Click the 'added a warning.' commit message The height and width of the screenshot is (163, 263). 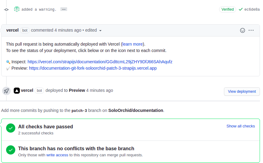click(39, 9)
